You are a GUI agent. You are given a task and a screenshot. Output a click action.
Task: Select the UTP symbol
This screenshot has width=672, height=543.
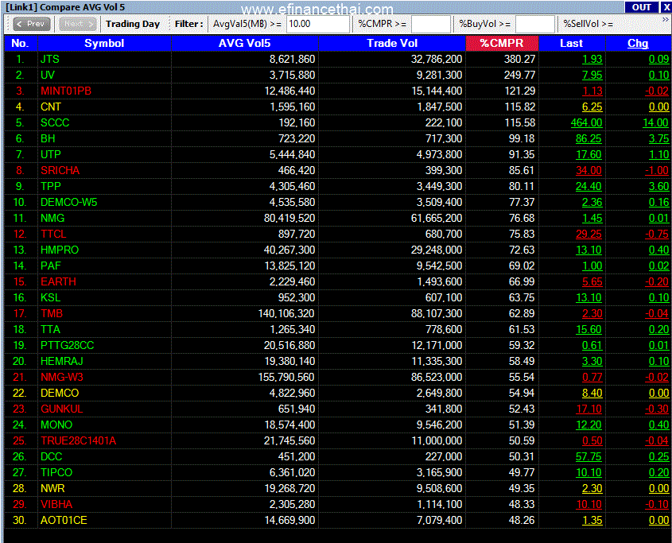pos(51,154)
